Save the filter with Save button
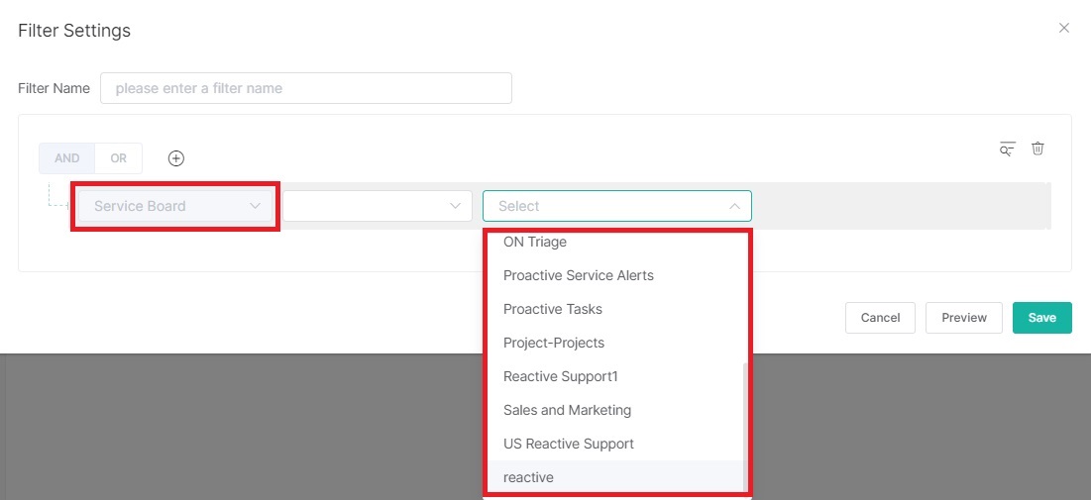The image size is (1091, 500). pos(1041,318)
